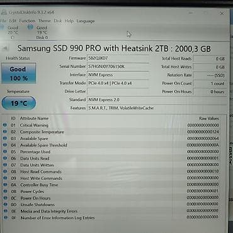Click the Attribute Name column header

[34, 118]
